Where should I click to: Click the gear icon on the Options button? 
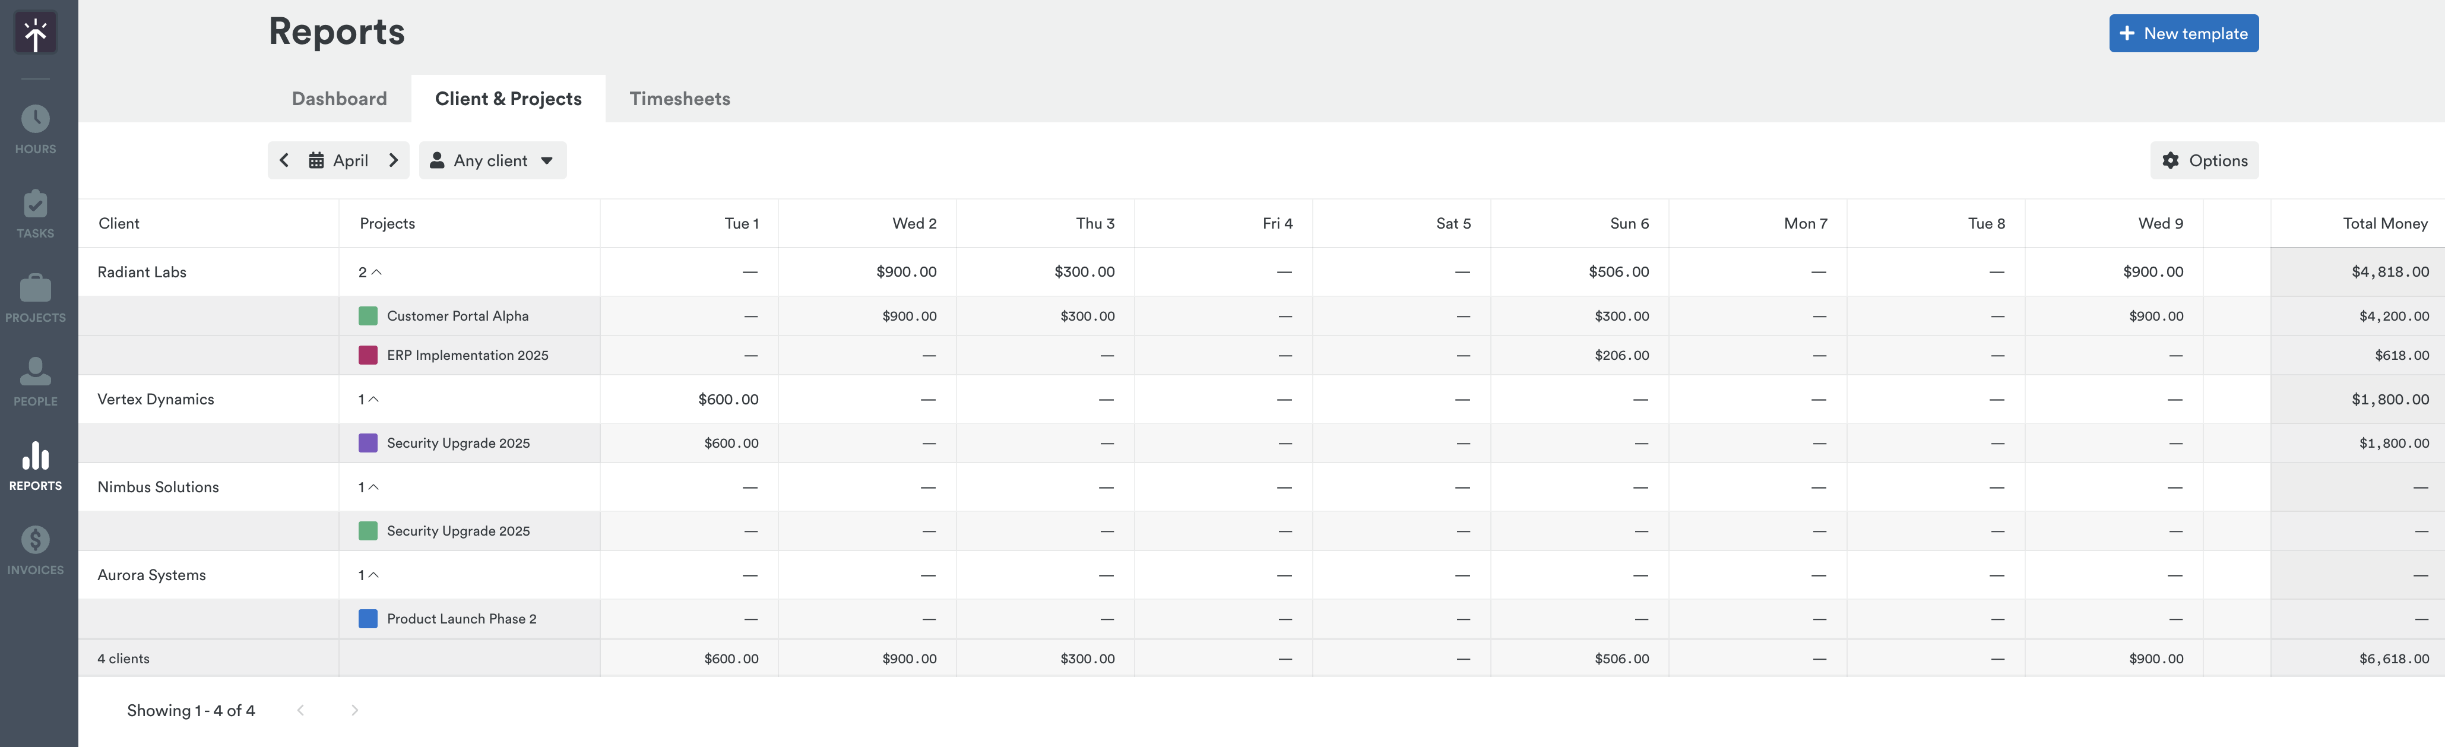[x=2172, y=160]
